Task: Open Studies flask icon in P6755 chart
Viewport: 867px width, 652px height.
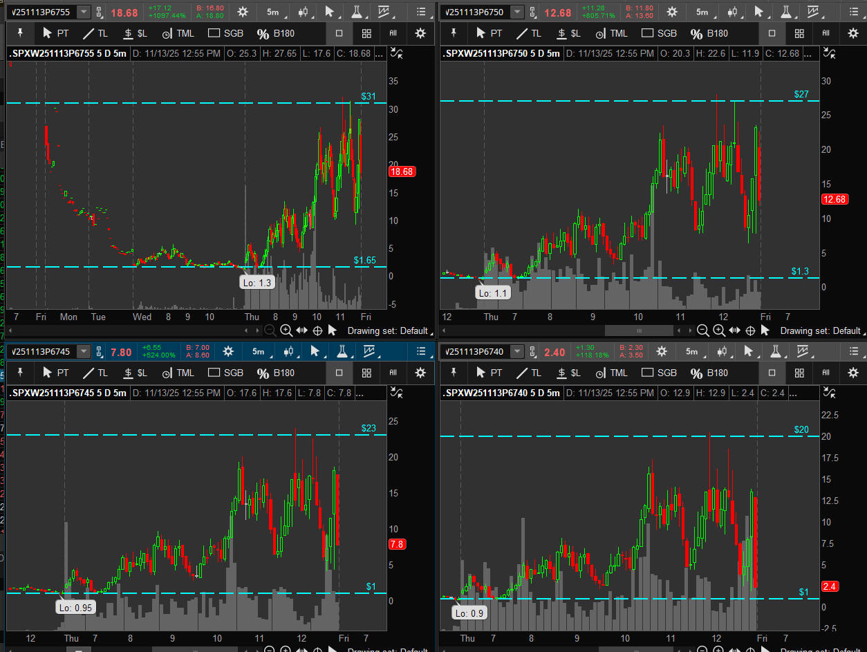Action: (357, 12)
